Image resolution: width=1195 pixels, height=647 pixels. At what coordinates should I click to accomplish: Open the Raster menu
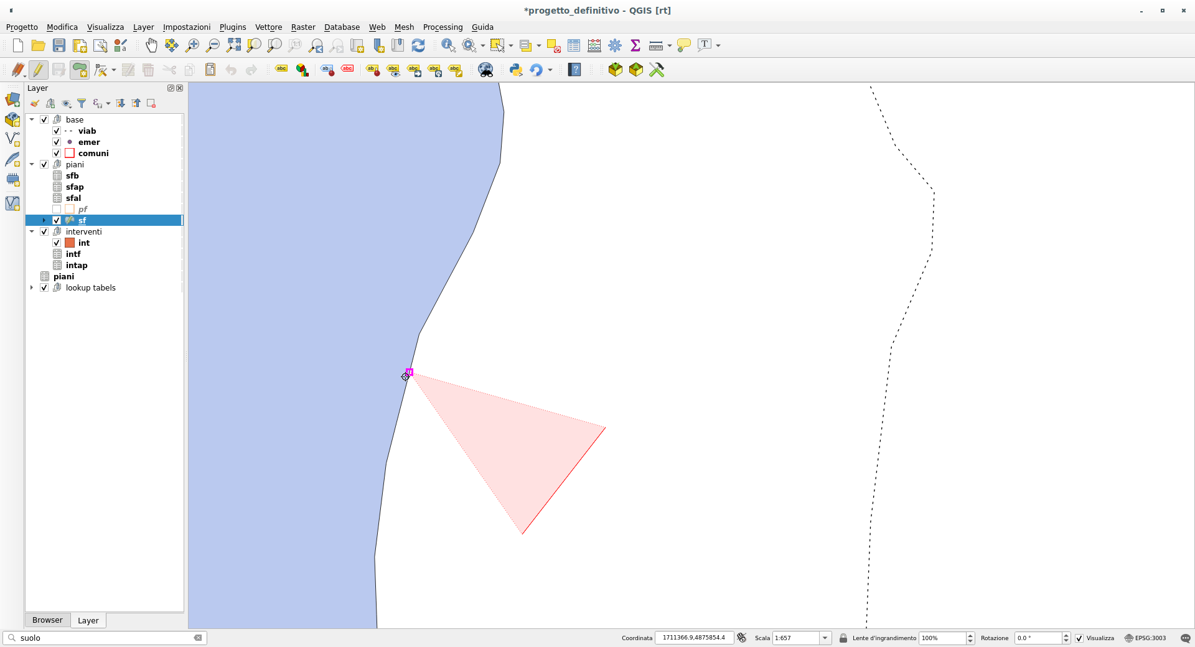coord(303,27)
